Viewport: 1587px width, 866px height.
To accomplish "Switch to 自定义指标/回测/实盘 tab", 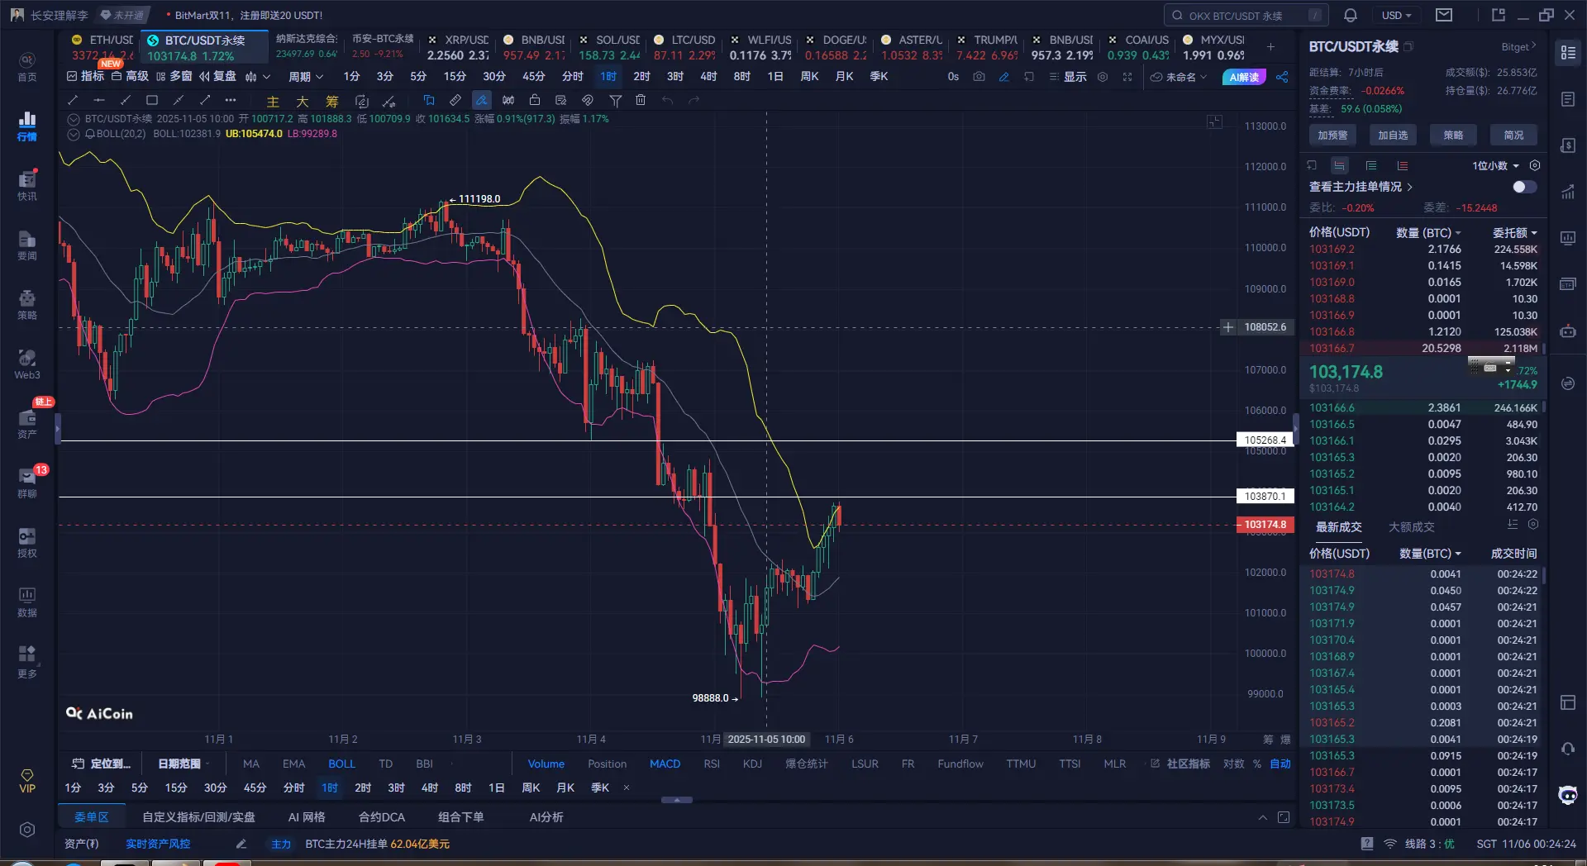I will (x=198, y=817).
